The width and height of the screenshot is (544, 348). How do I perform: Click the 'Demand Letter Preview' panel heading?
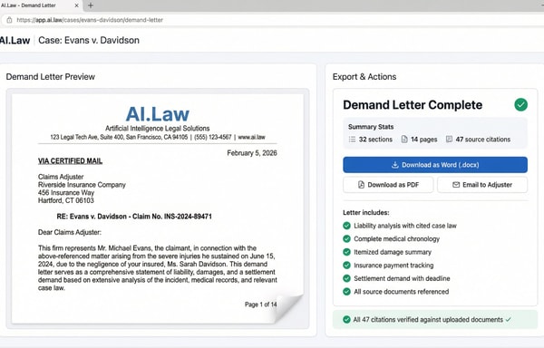(x=50, y=77)
